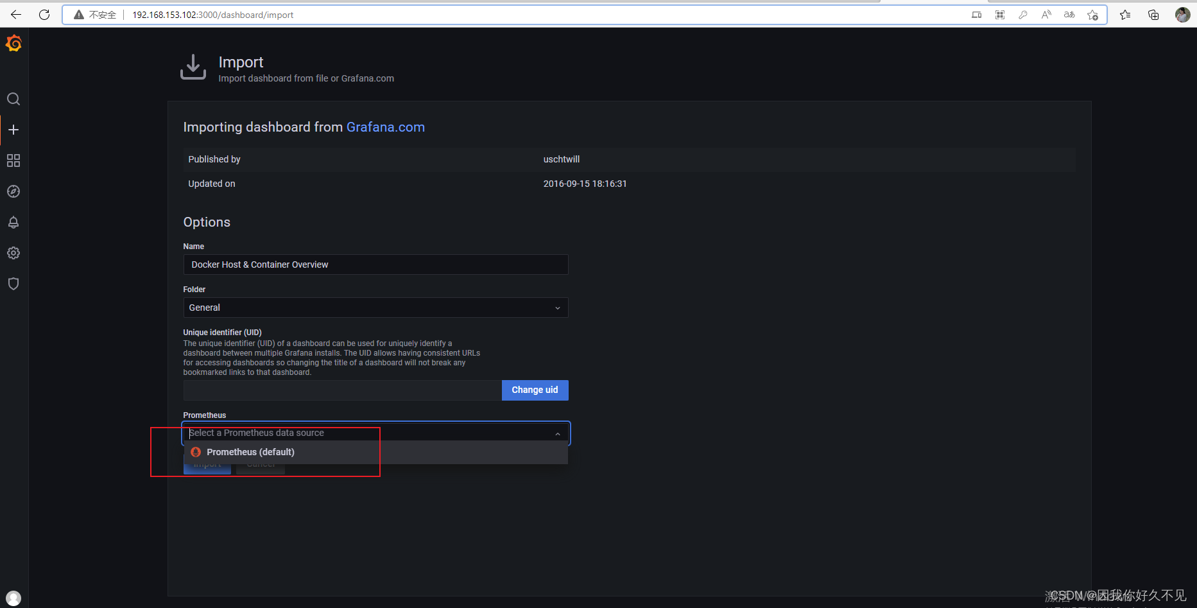Open Configuration gear icon
Screen dimensions: 1197x608
[x=13, y=253]
